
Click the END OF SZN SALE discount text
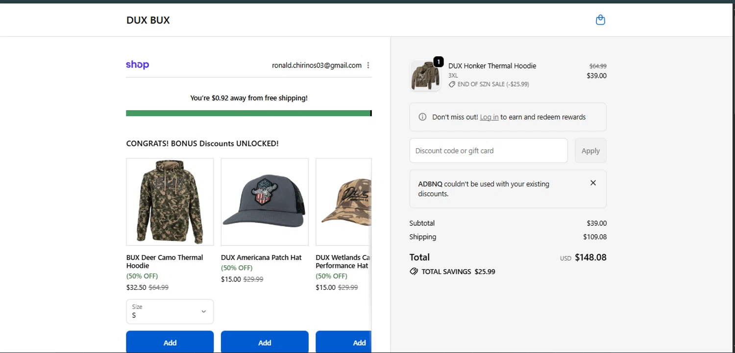(x=493, y=84)
